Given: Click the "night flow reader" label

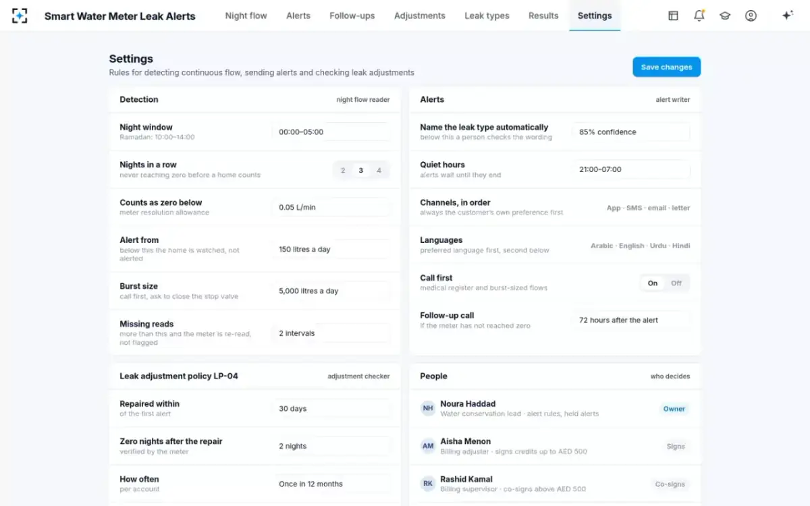Looking at the screenshot, I should click(x=363, y=100).
